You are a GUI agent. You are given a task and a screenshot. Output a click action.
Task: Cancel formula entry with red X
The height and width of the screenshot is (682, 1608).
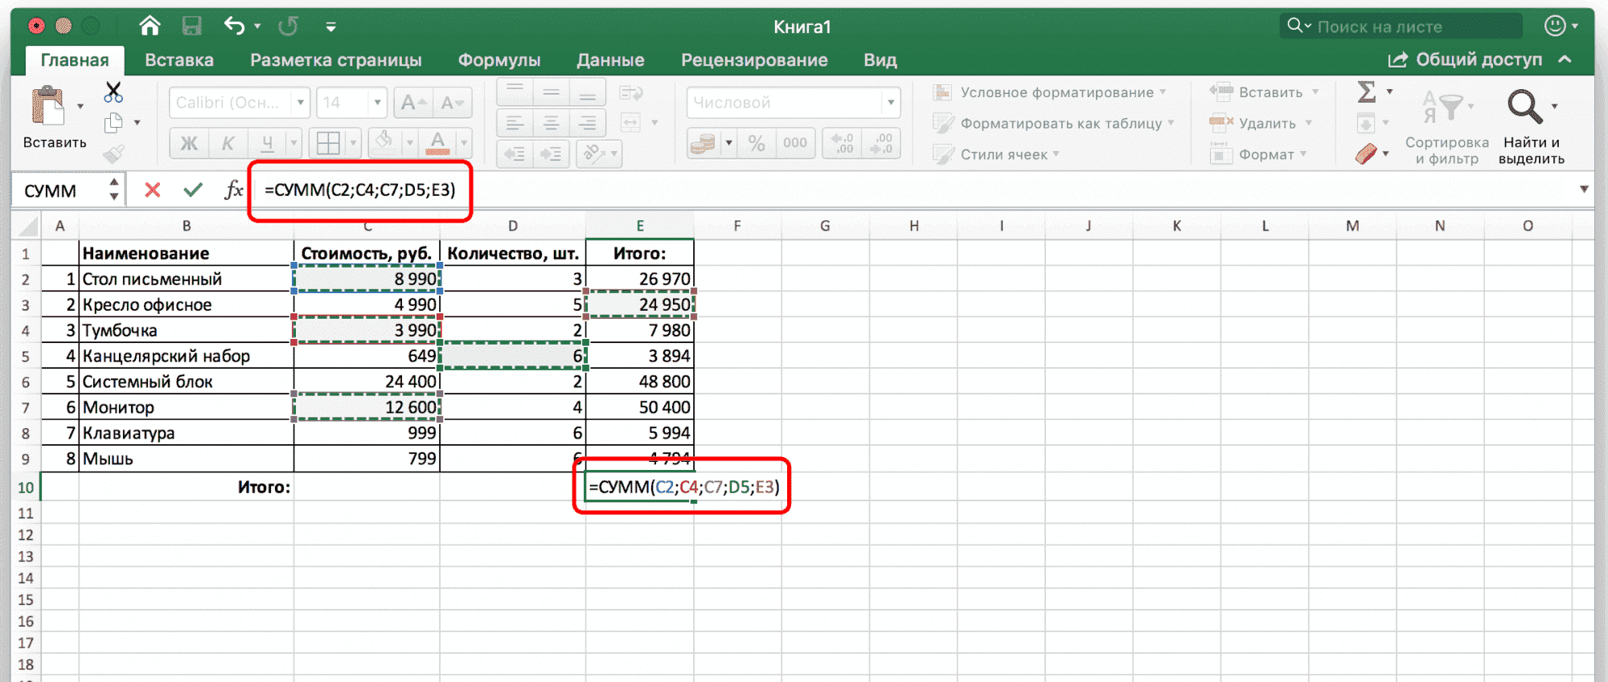pyautogui.click(x=152, y=190)
